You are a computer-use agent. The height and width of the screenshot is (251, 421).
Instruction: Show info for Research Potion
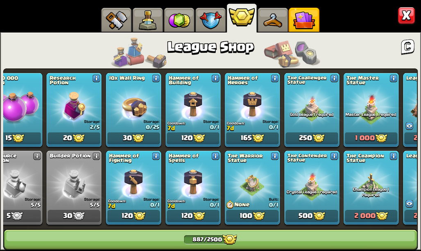pyautogui.click(x=96, y=78)
